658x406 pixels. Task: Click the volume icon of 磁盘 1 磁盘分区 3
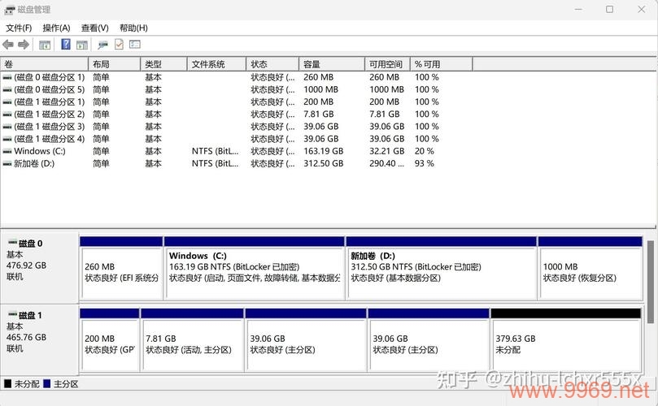pyautogui.click(x=7, y=127)
